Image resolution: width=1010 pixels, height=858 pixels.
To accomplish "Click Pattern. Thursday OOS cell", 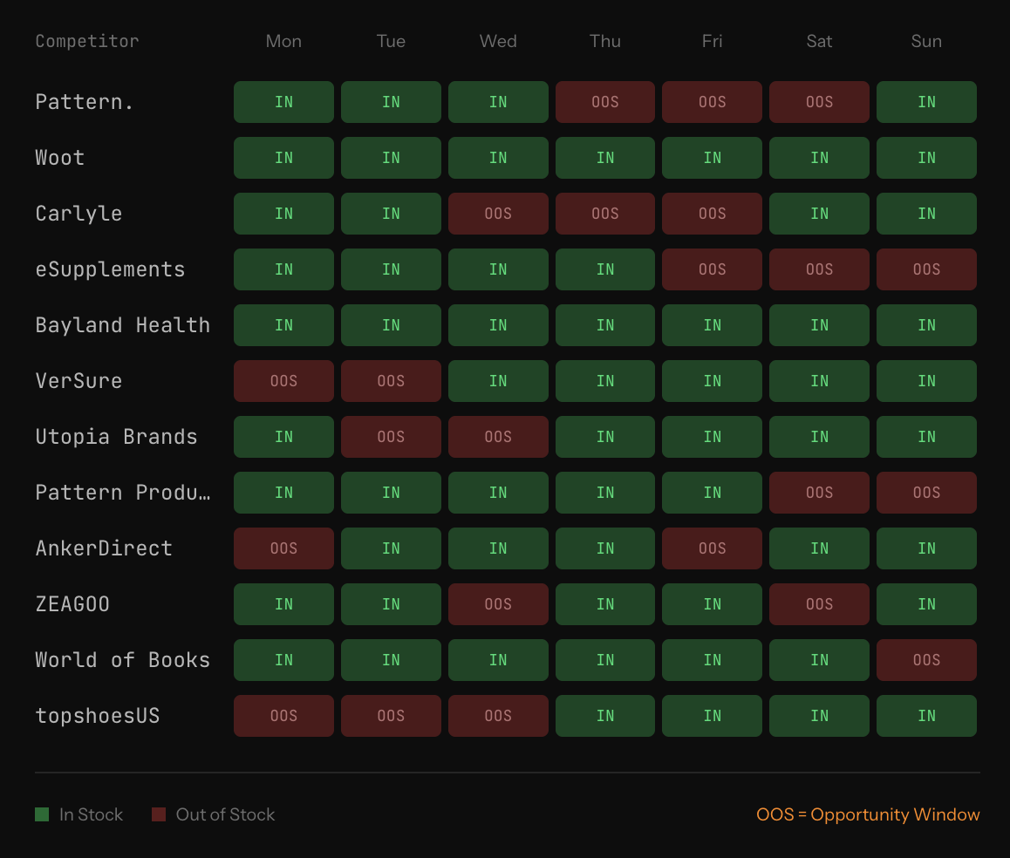I will [604, 102].
